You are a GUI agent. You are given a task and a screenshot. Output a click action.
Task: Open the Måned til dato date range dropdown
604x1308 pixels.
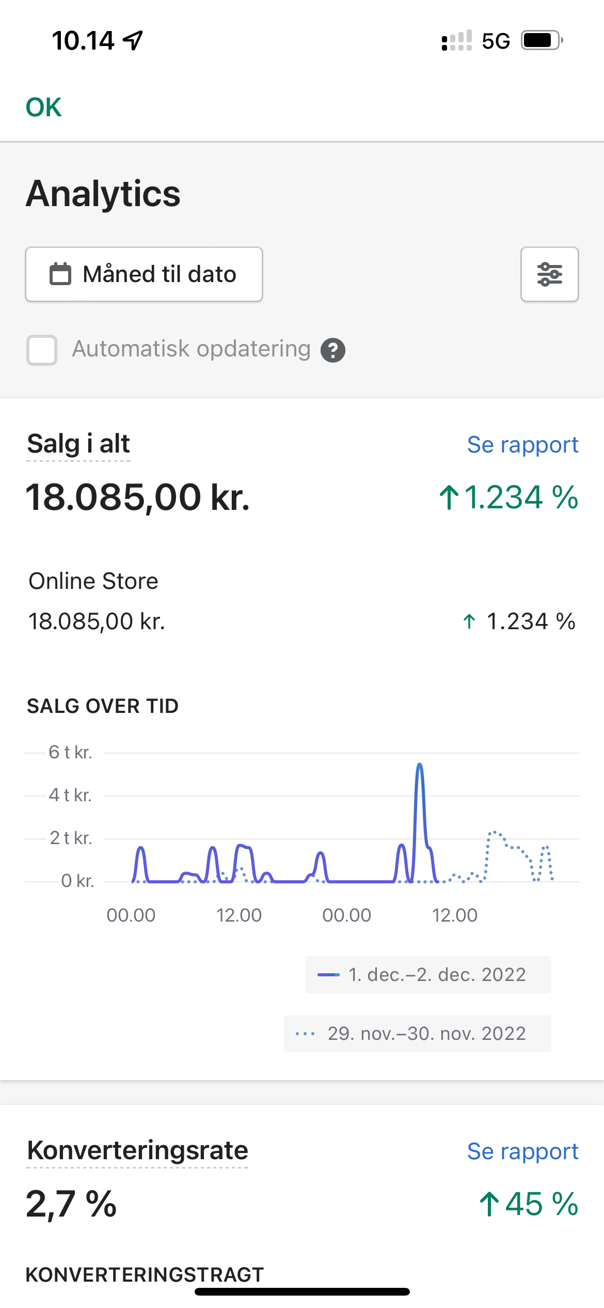click(144, 274)
